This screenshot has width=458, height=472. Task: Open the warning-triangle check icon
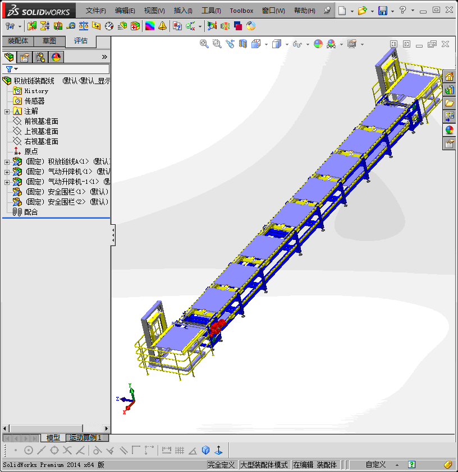[x=162, y=26]
